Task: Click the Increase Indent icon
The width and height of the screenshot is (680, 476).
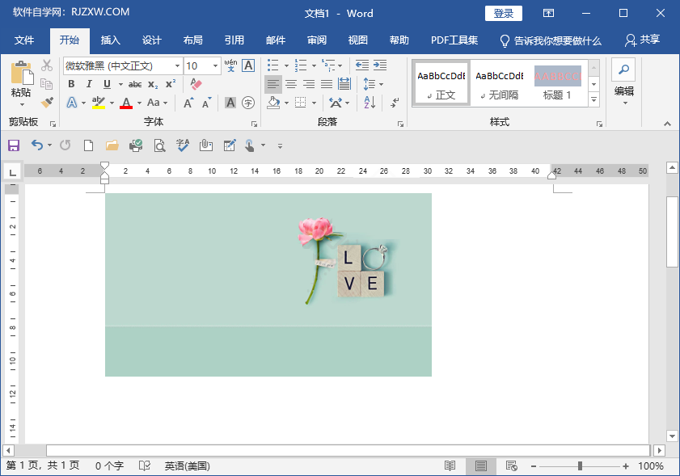Action: click(380, 65)
